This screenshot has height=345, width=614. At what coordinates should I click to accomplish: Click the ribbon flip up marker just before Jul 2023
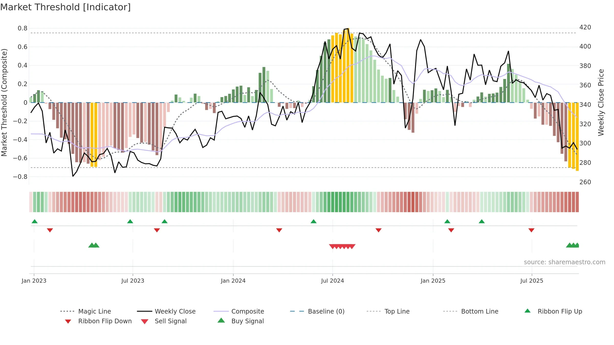coord(130,221)
